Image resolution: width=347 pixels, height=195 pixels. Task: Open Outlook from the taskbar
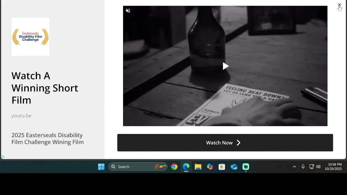click(234, 167)
